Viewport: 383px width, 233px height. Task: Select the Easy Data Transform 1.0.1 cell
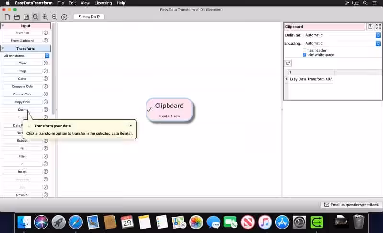point(311,79)
